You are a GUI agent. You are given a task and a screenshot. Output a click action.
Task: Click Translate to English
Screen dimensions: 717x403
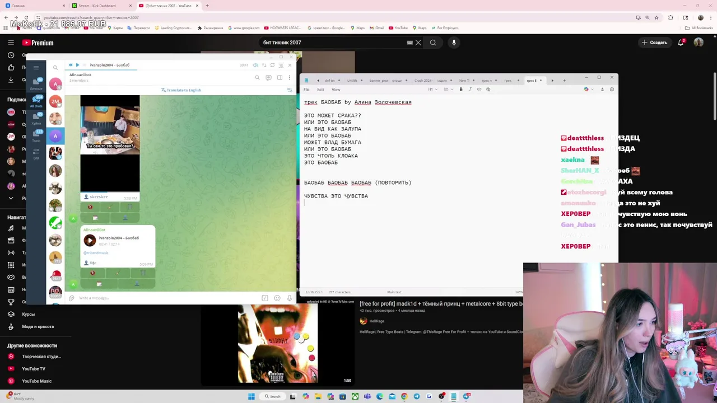click(x=181, y=90)
